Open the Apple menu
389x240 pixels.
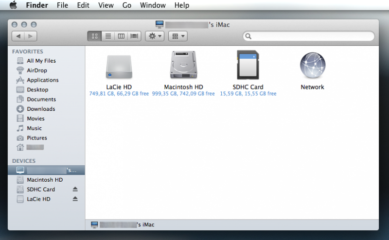[13, 5]
